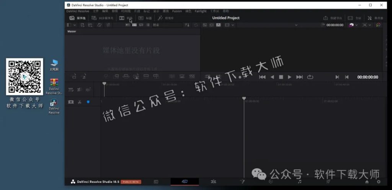Select Timeline viewer mode
Image resolution: width=392 pixels, height=190 pixels.
point(218,25)
